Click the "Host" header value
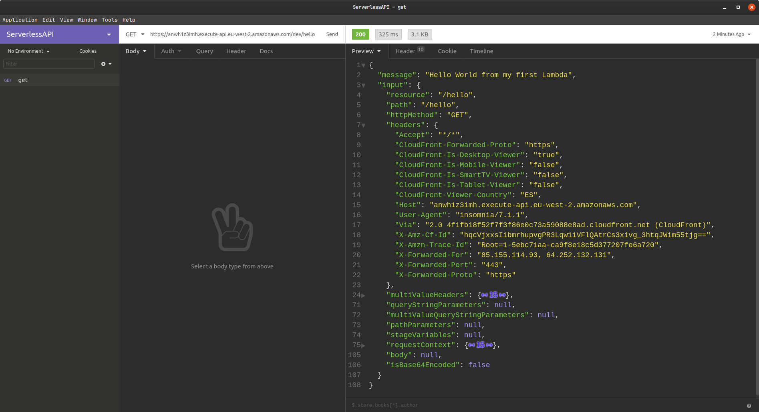Screen dimensions: 759x412 pyautogui.click(x=533, y=205)
